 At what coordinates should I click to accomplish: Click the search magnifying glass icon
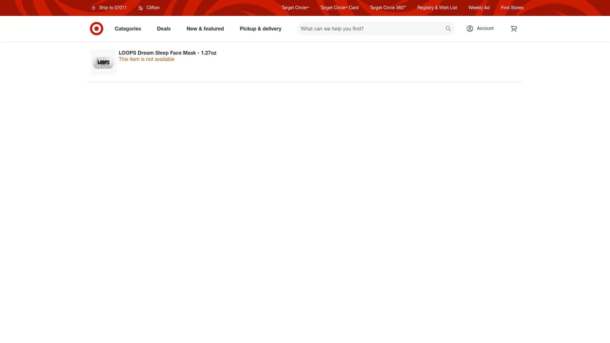pyautogui.click(x=448, y=29)
